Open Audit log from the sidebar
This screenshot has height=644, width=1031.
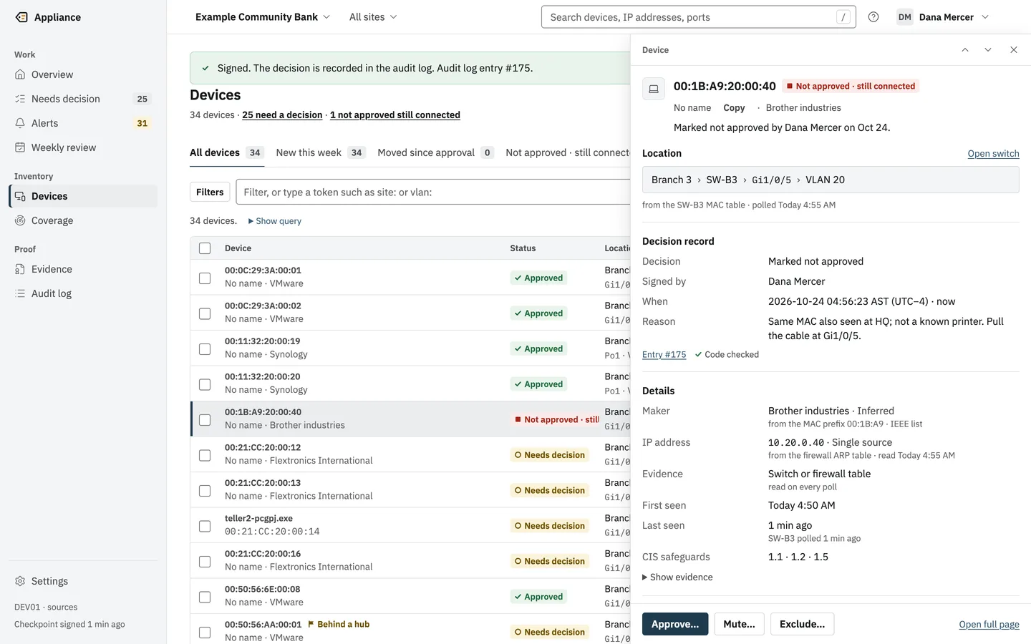pos(82,293)
